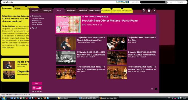Image resolution: width=188 pixels, height=100 pixels.
Task: Adjust the volume level bars
Action: [x=38, y=88]
